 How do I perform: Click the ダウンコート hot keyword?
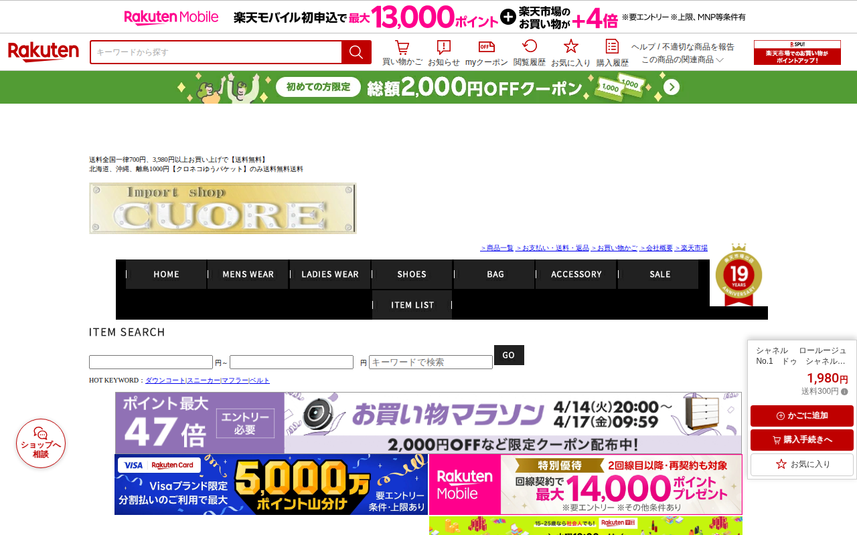[165, 381]
